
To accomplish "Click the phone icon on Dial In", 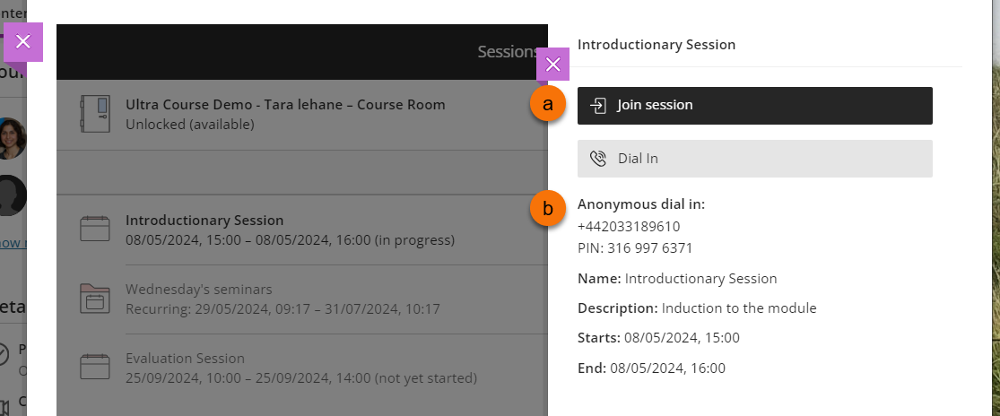I will (x=598, y=159).
